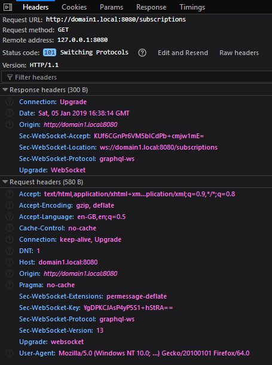Click help icon beside Accept-Encoding header

point(10,205)
